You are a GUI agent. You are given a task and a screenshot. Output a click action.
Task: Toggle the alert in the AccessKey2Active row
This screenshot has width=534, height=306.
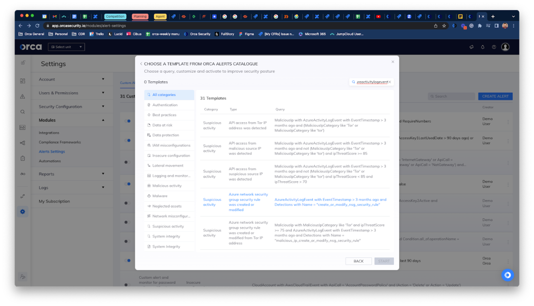point(127,203)
